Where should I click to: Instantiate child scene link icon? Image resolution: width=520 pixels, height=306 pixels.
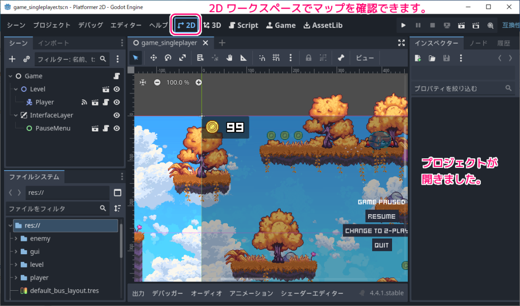pyautogui.click(x=26, y=59)
